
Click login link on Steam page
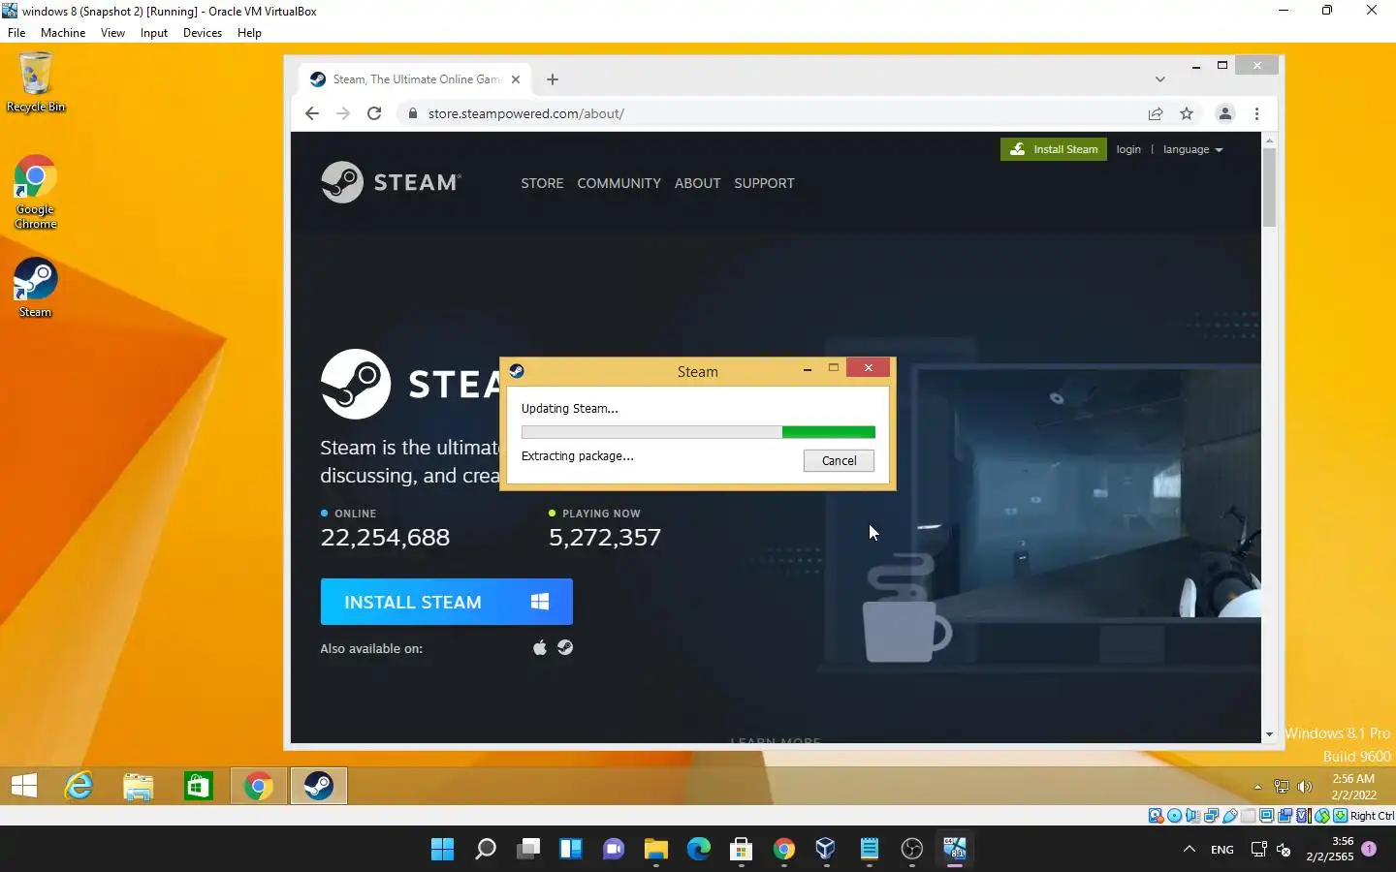pos(1128,149)
